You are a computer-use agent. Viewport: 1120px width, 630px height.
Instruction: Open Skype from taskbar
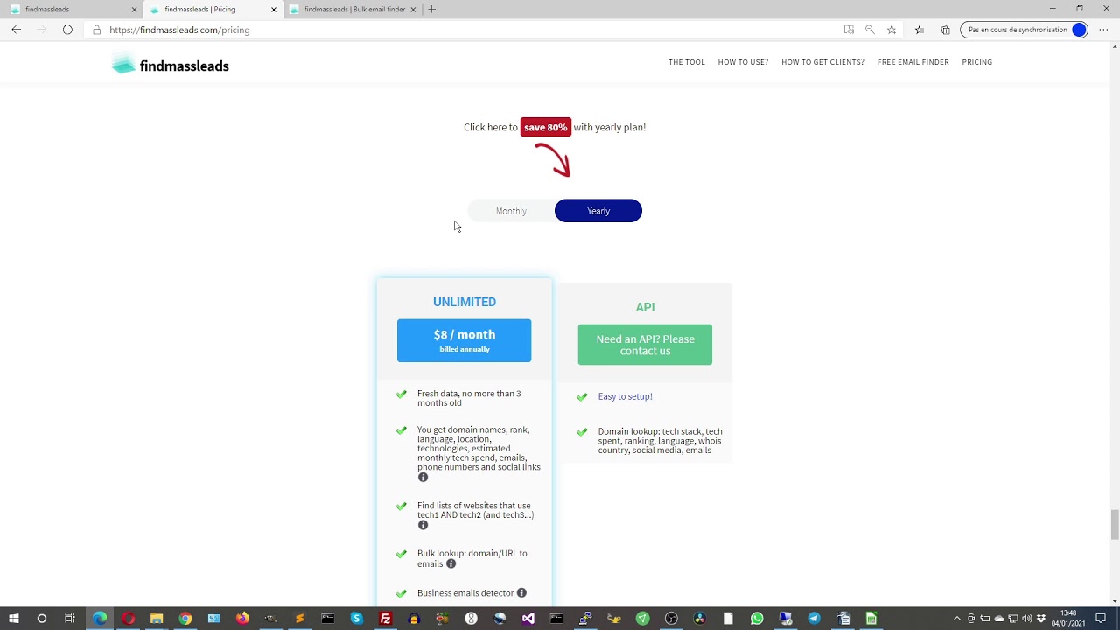[x=356, y=619]
